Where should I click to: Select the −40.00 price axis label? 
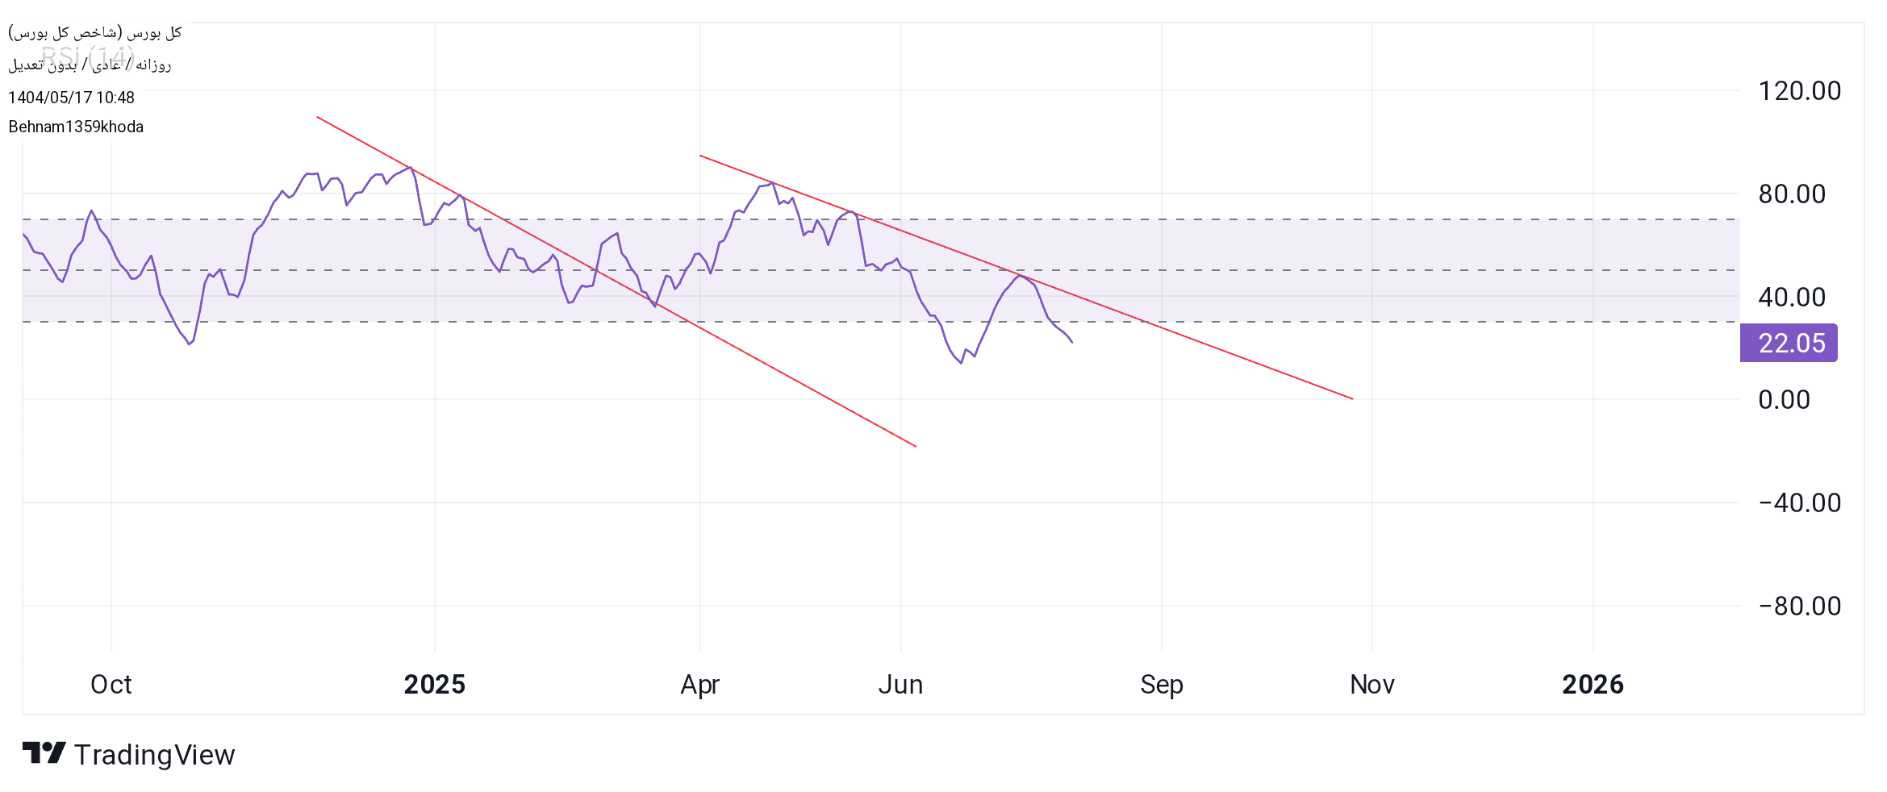pos(1799,502)
